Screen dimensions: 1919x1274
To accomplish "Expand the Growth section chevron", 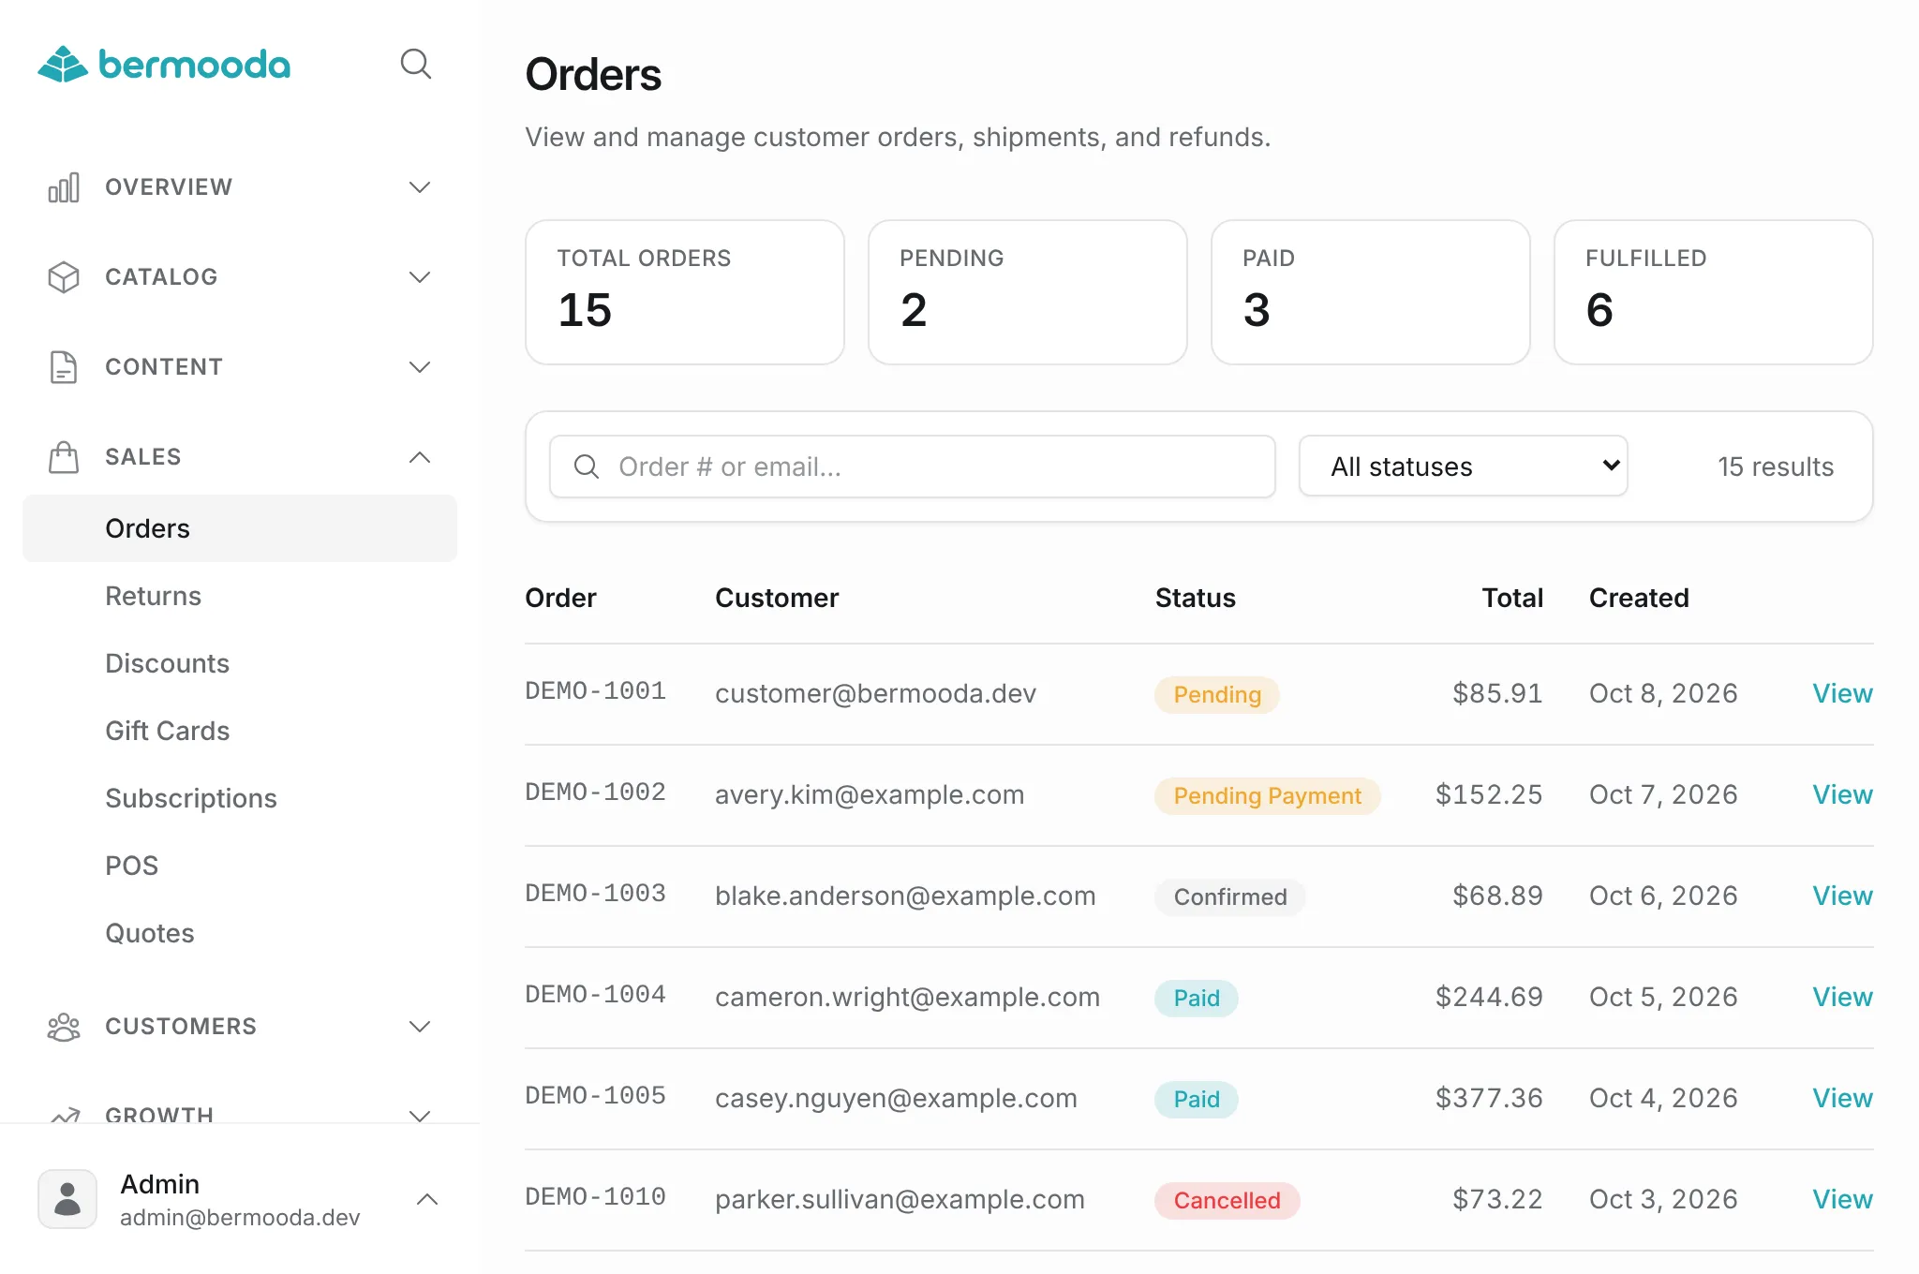I will coord(420,1116).
